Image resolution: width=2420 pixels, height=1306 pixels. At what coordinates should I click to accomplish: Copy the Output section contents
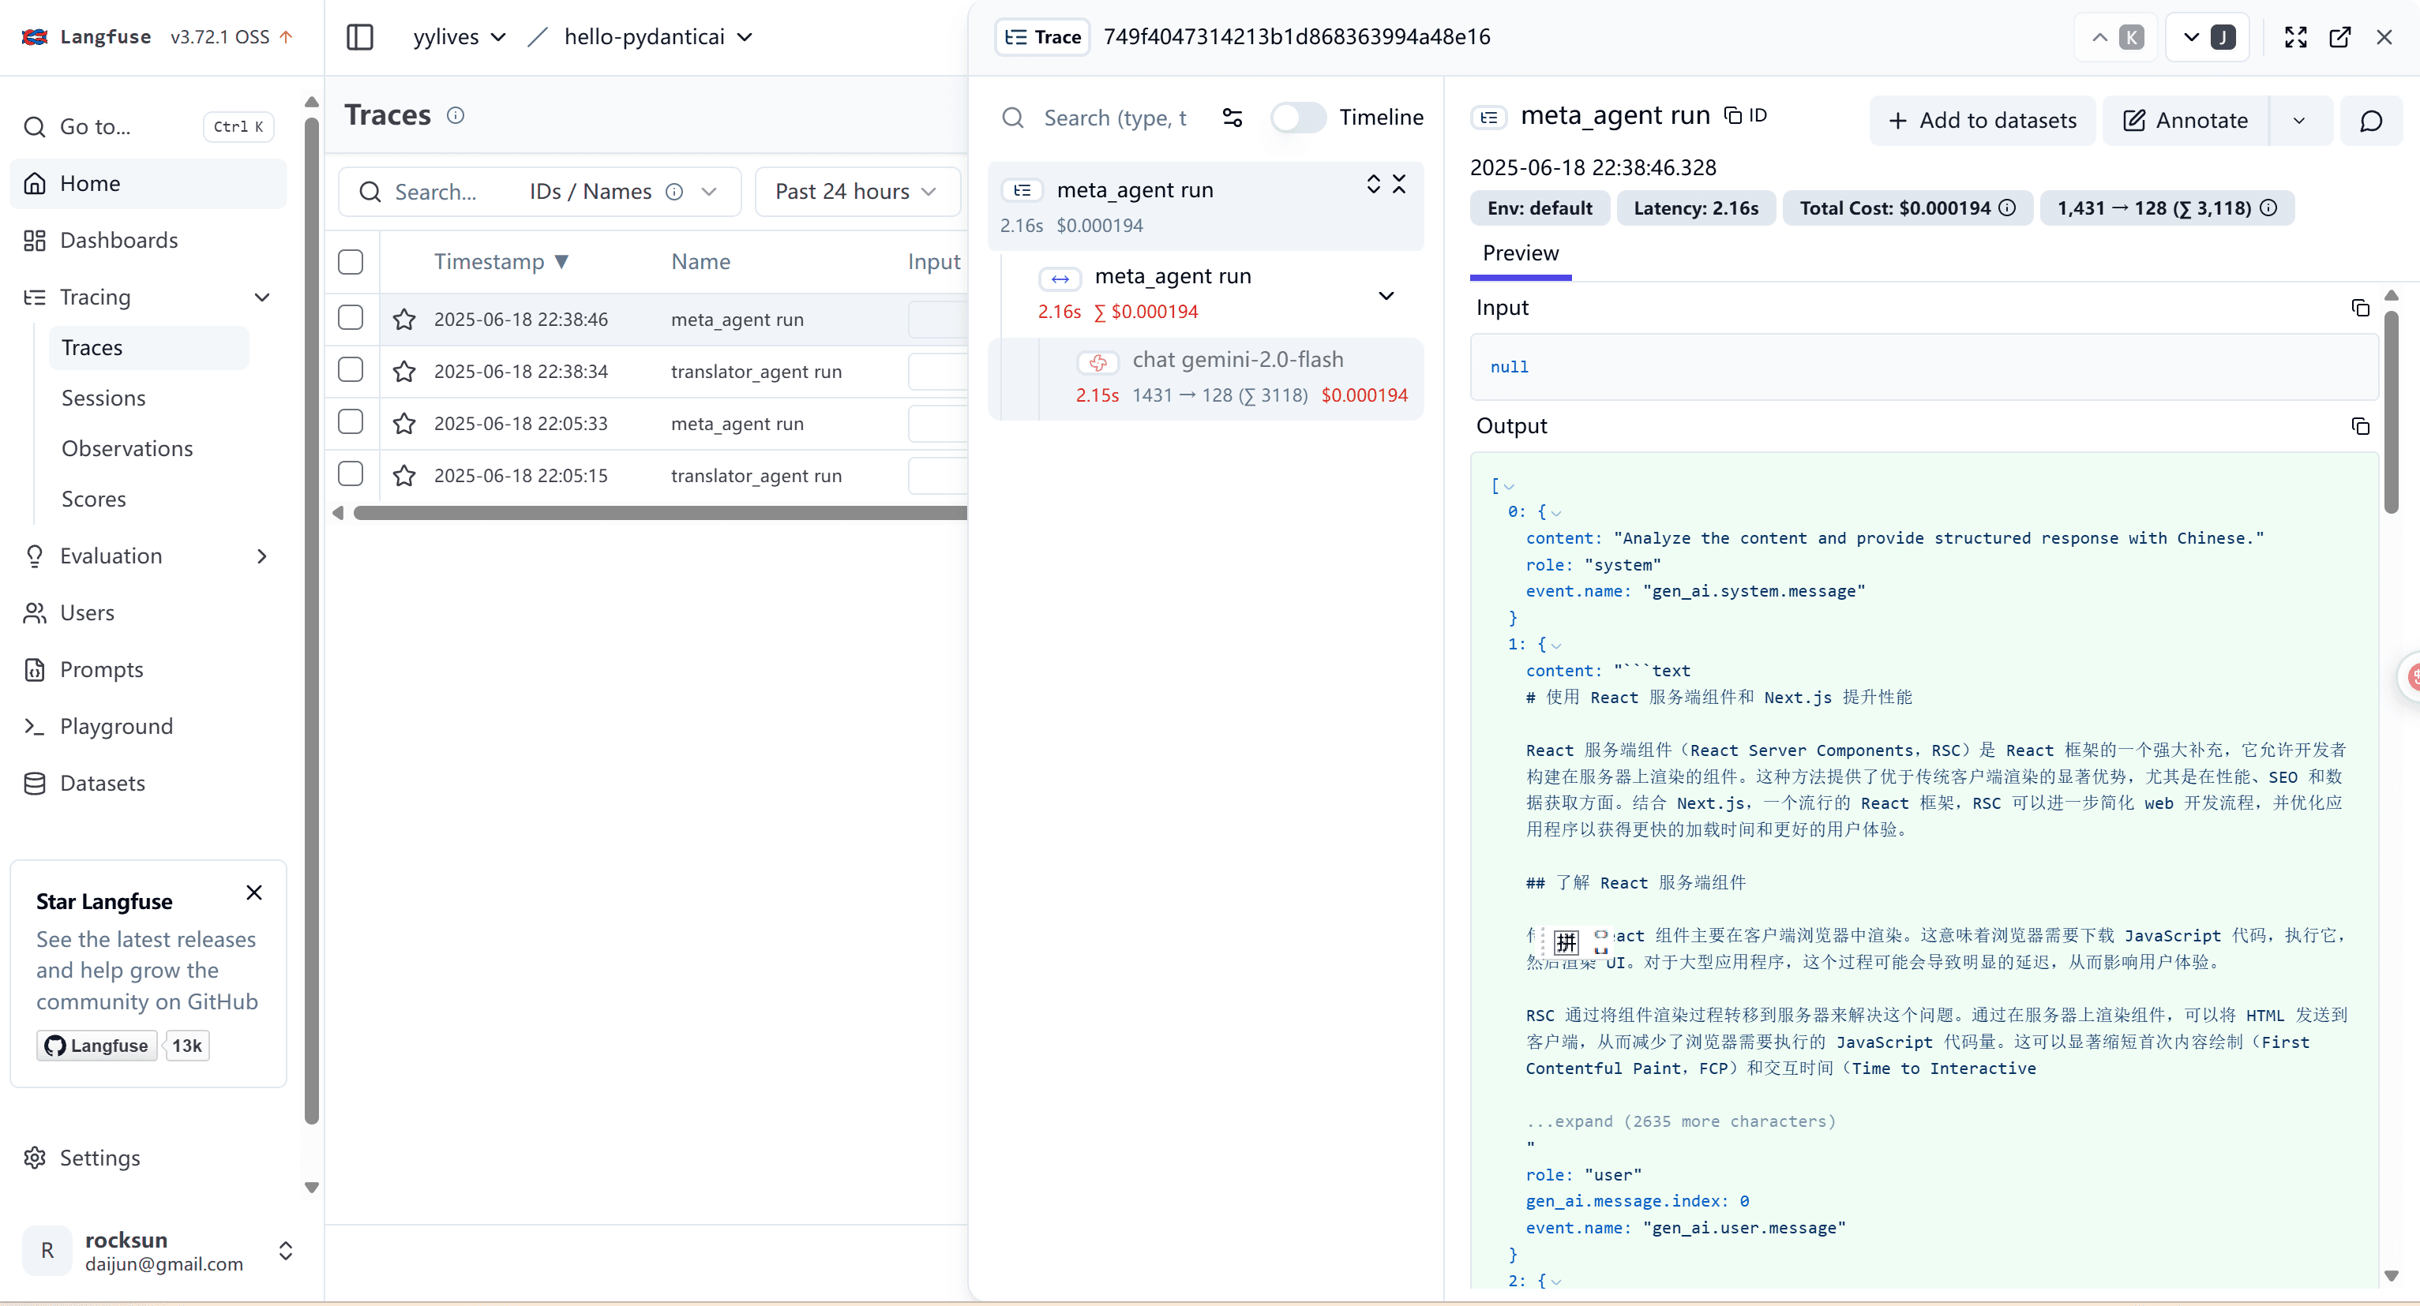[x=2360, y=426]
